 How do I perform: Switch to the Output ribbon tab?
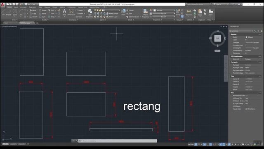click(x=55, y=7)
